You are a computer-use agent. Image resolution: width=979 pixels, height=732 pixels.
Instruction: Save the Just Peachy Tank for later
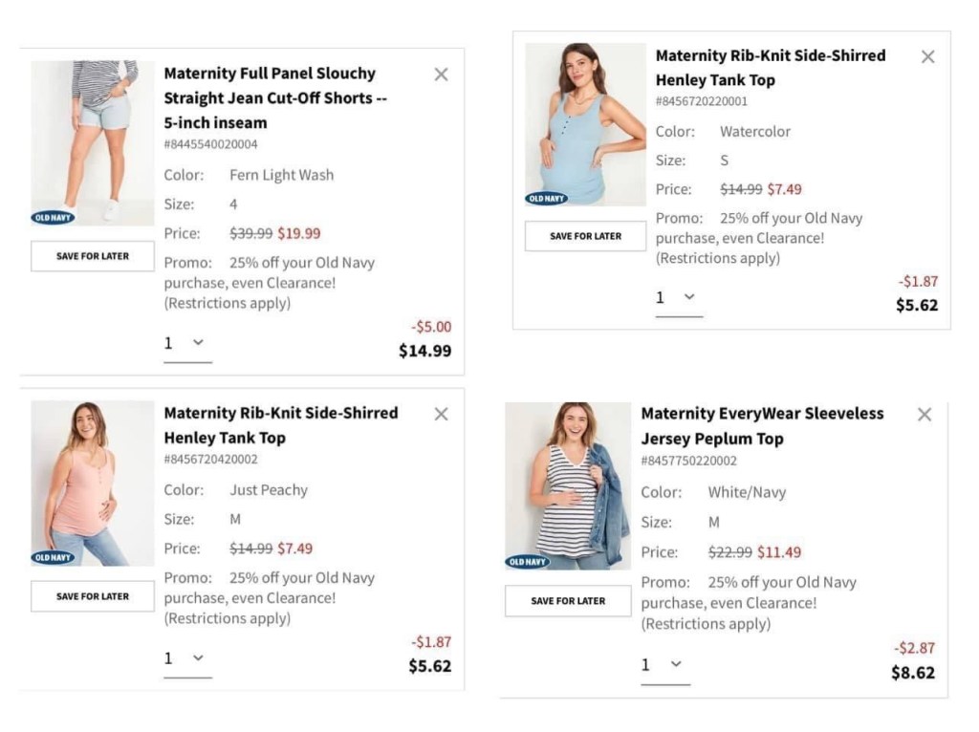coord(93,596)
